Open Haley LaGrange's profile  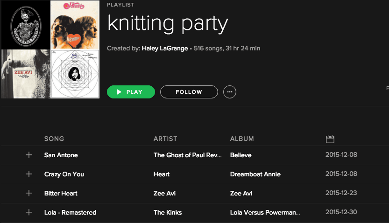(x=165, y=49)
